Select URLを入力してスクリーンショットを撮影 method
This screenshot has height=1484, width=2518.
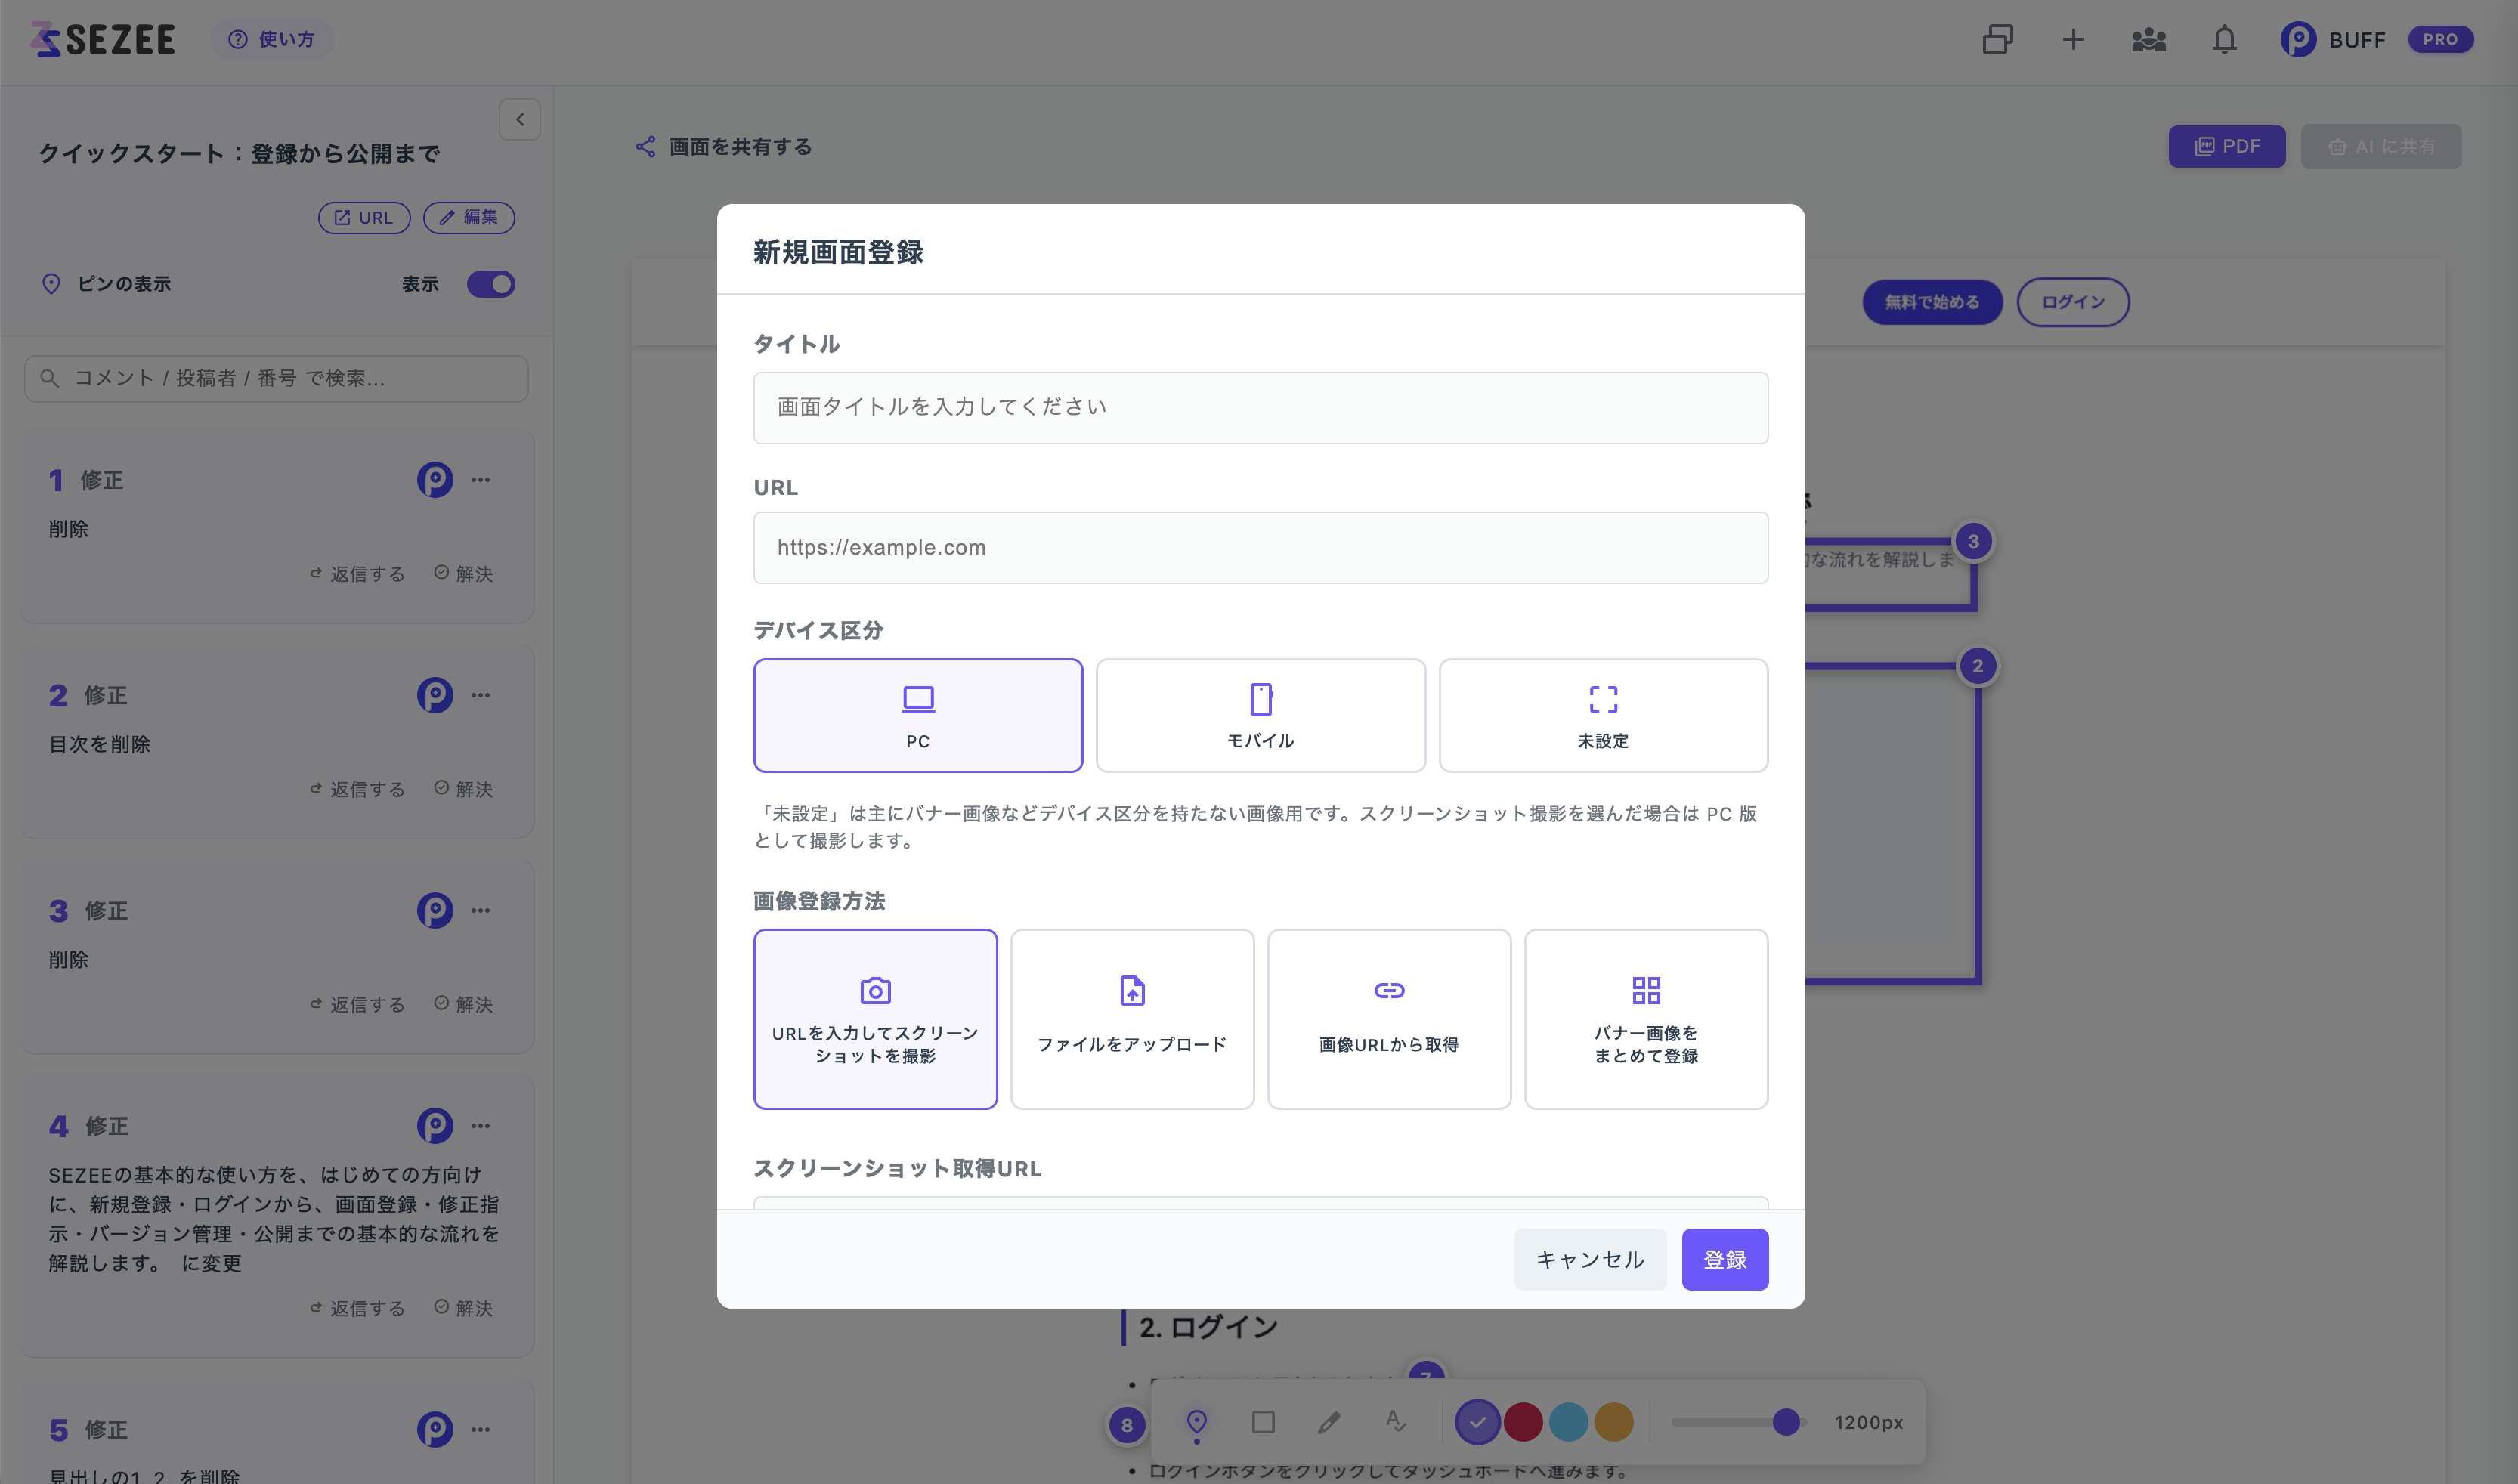pyautogui.click(x=875, y=1019)
